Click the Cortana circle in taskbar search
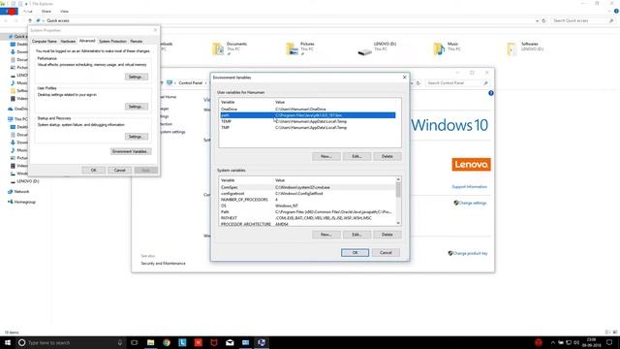This screenshot has height=349, width=620. (21, 342)
